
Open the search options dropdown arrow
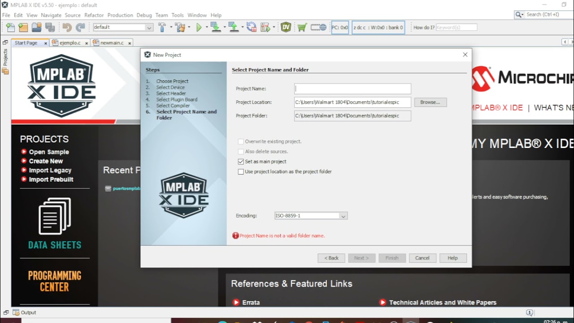pyautogui.click(x=523, y=15)
